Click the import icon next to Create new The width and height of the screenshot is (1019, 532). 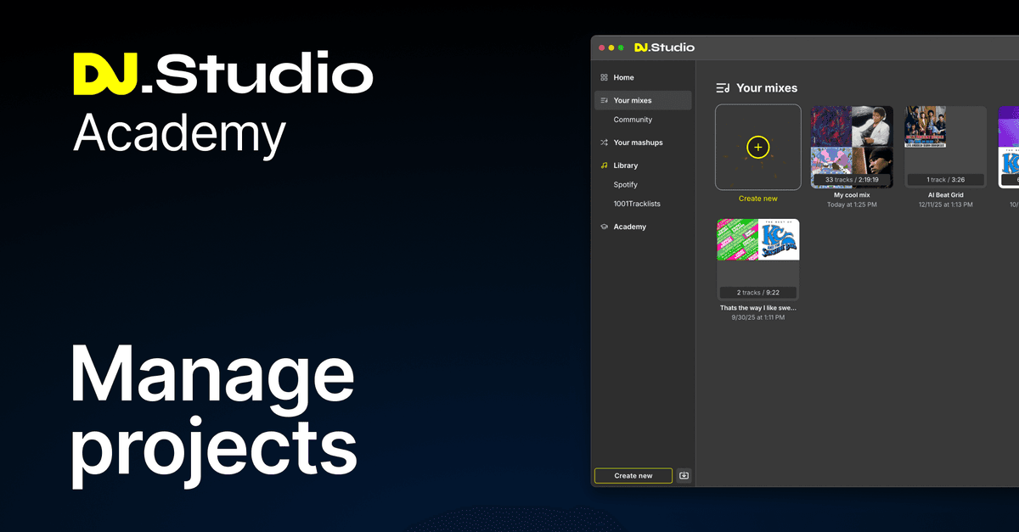click(x=683, y=475)
